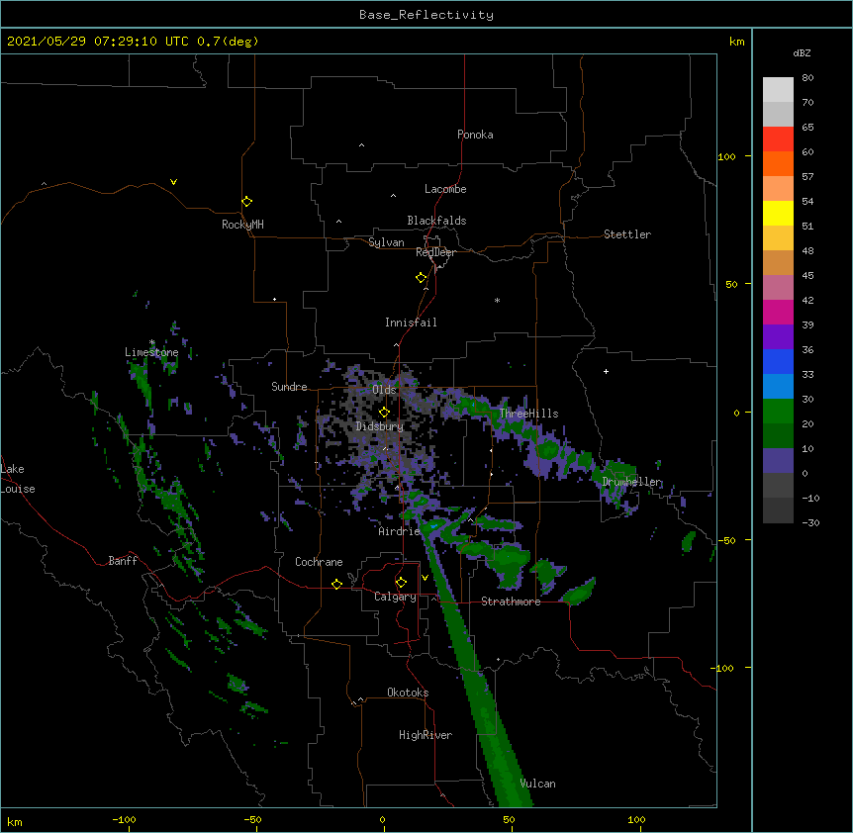853x833 pixels.
Task: Click the Vulcan city label
Action: pos(537,784)
